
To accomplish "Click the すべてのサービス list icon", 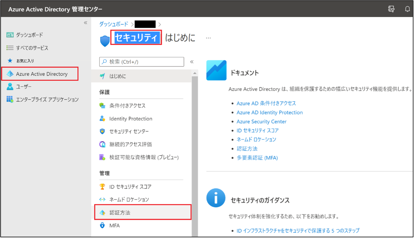I will (x=10, y=48).
